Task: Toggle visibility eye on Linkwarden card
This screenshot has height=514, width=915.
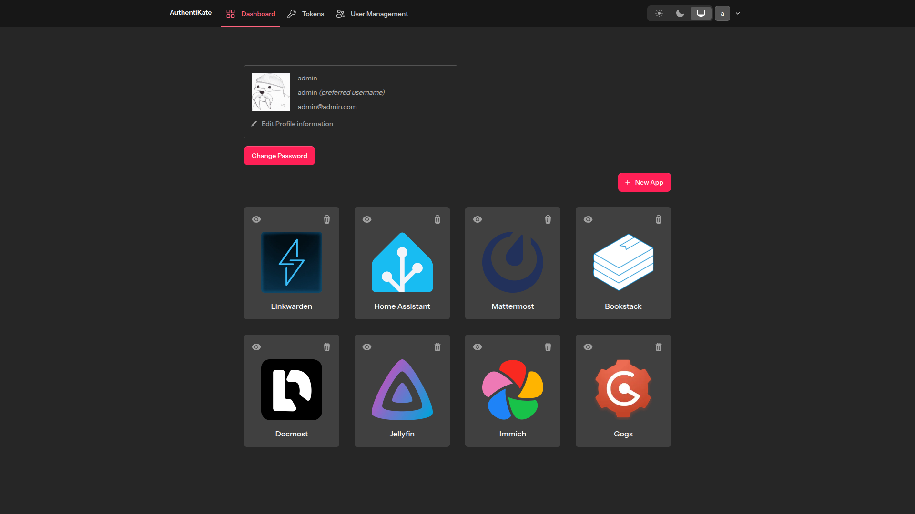Action: coord(256,219)
